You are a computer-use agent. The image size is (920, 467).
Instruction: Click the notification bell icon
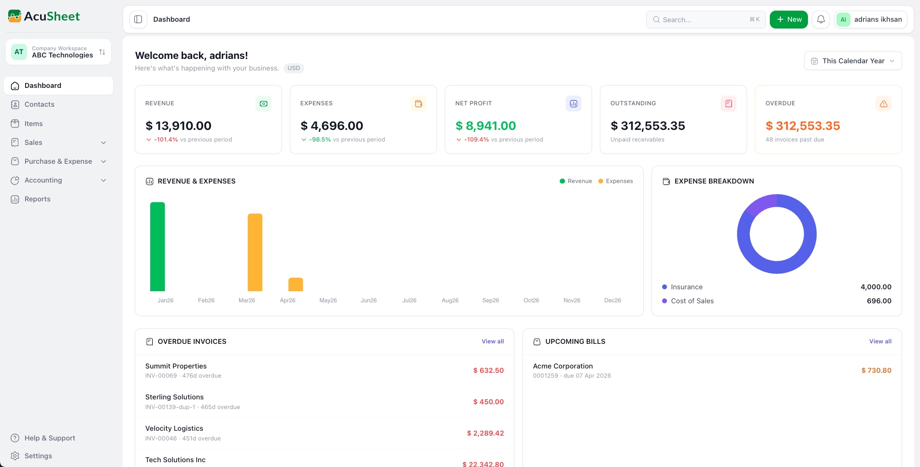coord(821,19)
